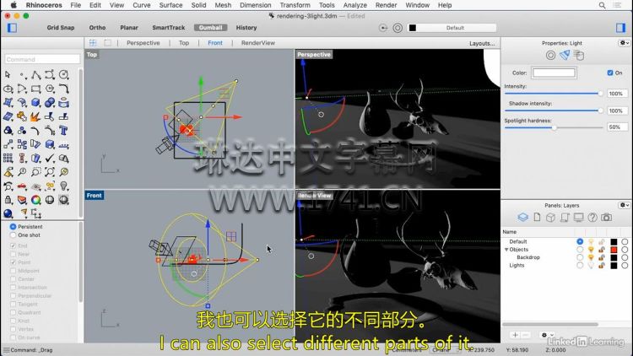Toggle the Gumball button
The width and height of the screenshot is (633, 356).
[x=210, y=28]
